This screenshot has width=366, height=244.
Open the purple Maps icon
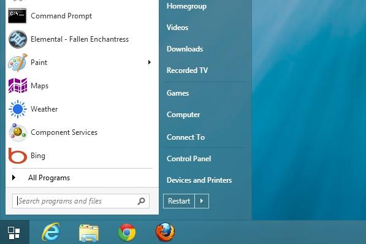[x=18, y=85]
